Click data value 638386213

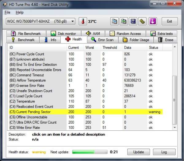pos(132,80)
